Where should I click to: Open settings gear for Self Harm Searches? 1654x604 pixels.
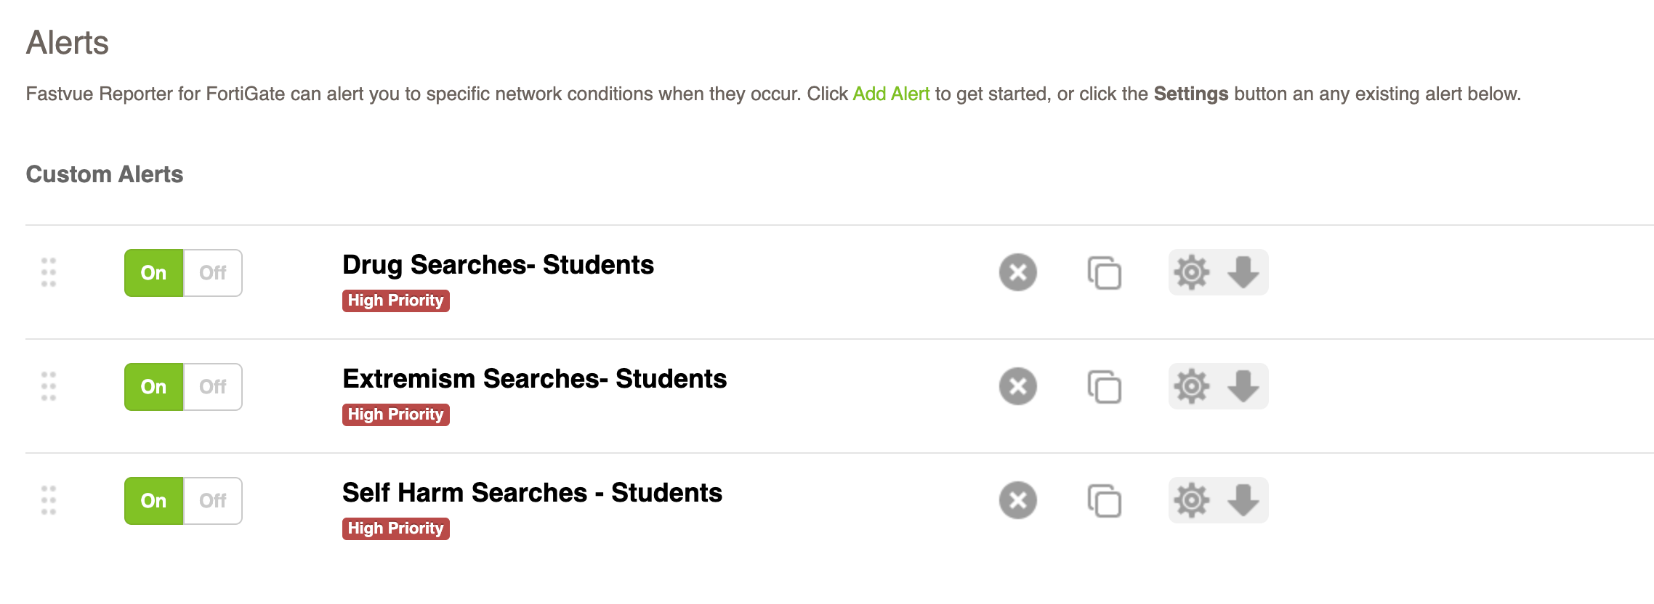(1192, 500)
